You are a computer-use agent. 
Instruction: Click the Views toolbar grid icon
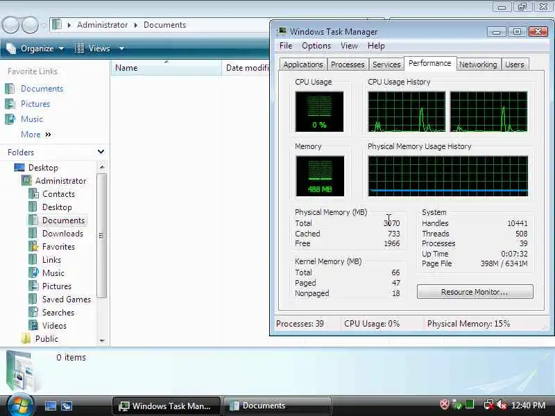pos(79,49)
